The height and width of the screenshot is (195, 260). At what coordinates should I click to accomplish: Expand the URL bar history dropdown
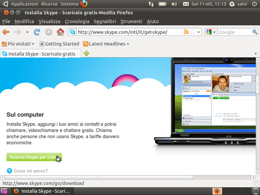click(x=199, y=32)
